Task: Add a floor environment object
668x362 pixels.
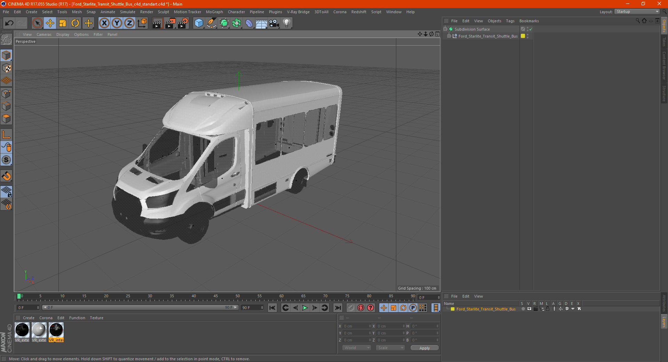Action: 261,23
